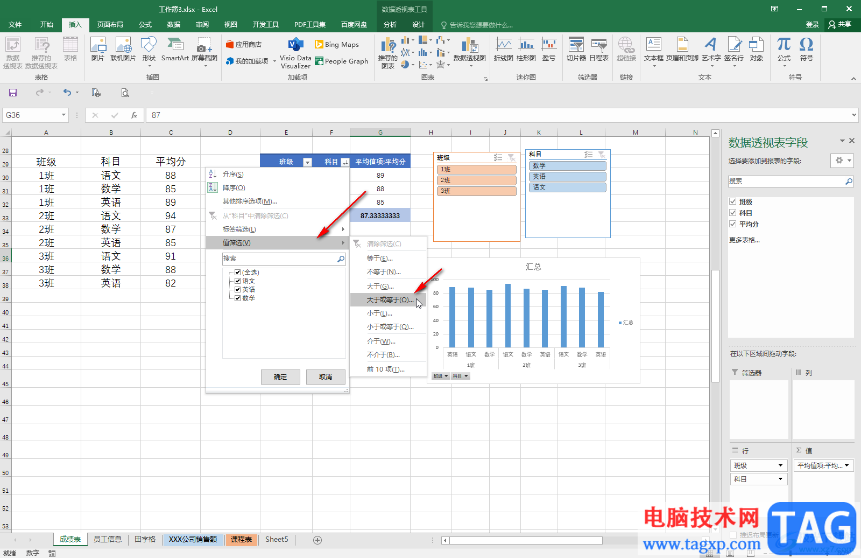
Task: Toggle the 班级 field checkbox
Action: pyautogui.click(x=732, y=201)
